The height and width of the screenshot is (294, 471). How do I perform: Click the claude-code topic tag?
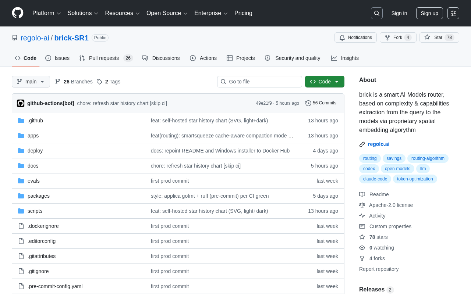point(375,179)
